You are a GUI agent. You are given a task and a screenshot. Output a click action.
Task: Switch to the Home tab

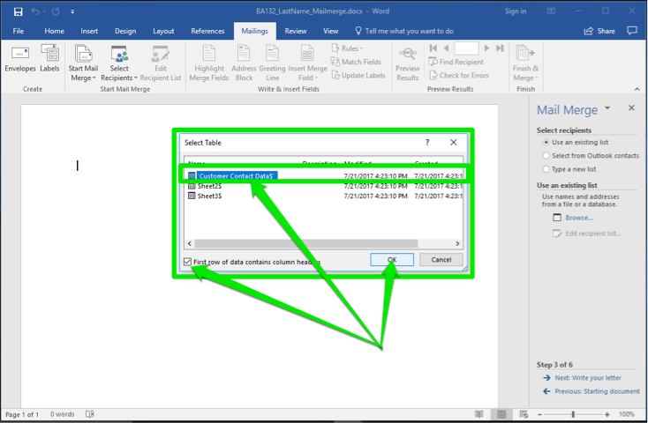coord(54,31)
